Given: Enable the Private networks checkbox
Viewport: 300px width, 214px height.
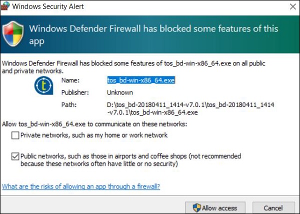Looking at the screenshot, I should (x=16, y=135).
